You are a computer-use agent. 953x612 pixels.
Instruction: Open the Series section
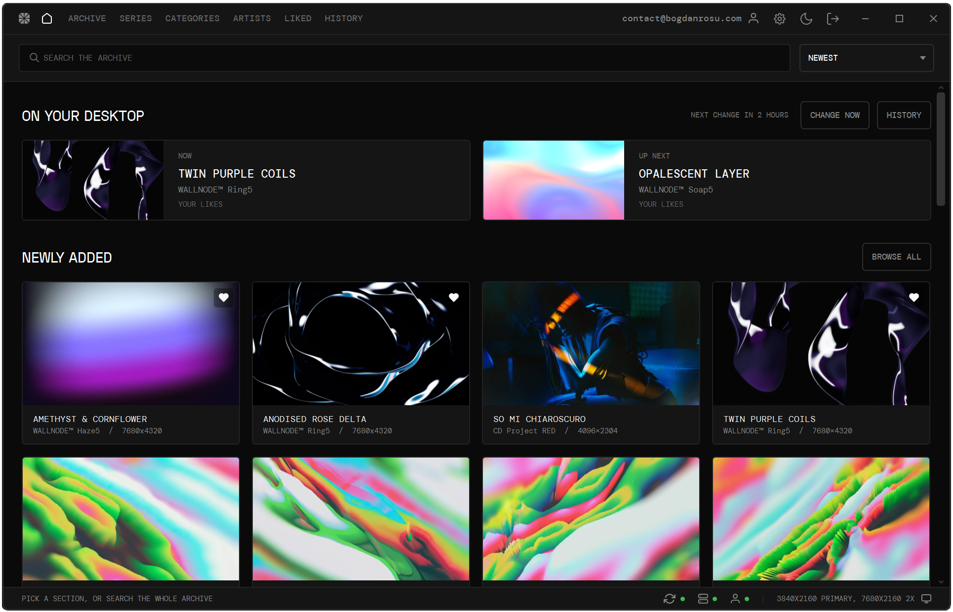(136, 18)
